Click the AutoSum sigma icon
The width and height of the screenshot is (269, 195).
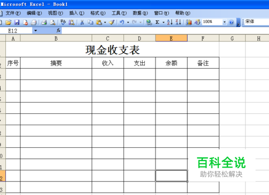click(158, 22)
